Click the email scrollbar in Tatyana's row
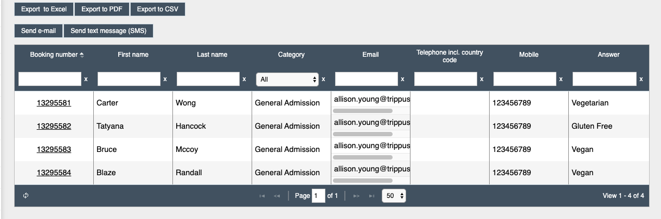 (x=363, y=134)
